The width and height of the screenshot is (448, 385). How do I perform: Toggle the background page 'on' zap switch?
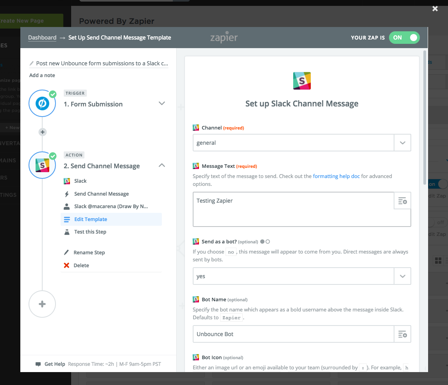(x=437, y=184)
